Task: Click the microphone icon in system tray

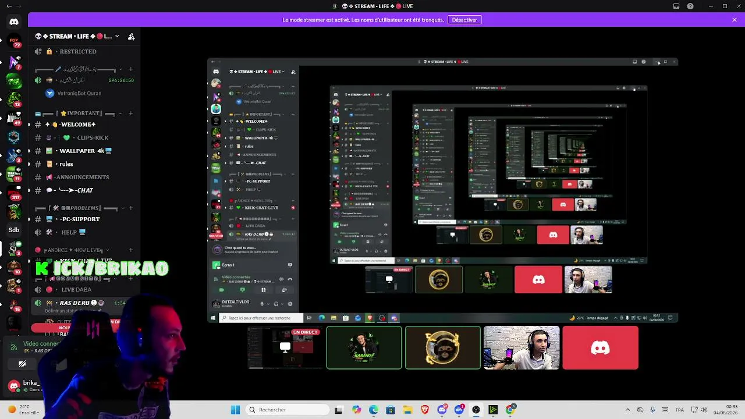Action: tap(652, 410)
